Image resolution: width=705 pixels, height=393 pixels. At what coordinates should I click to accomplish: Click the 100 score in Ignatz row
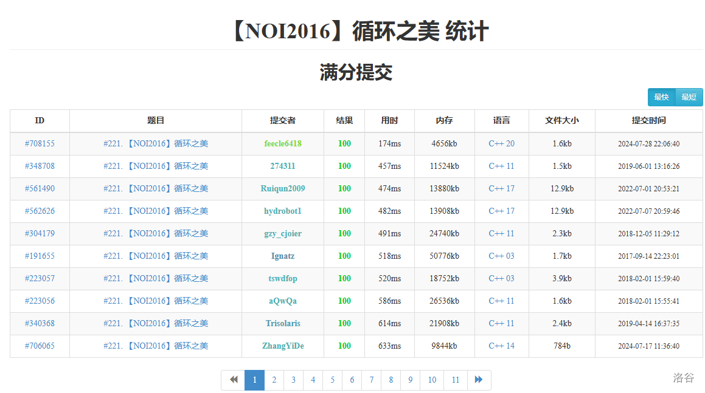pos(344,256)
